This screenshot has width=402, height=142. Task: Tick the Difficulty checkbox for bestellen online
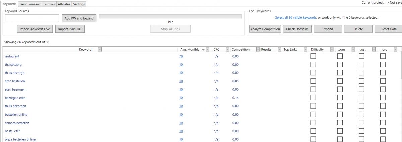313,115
